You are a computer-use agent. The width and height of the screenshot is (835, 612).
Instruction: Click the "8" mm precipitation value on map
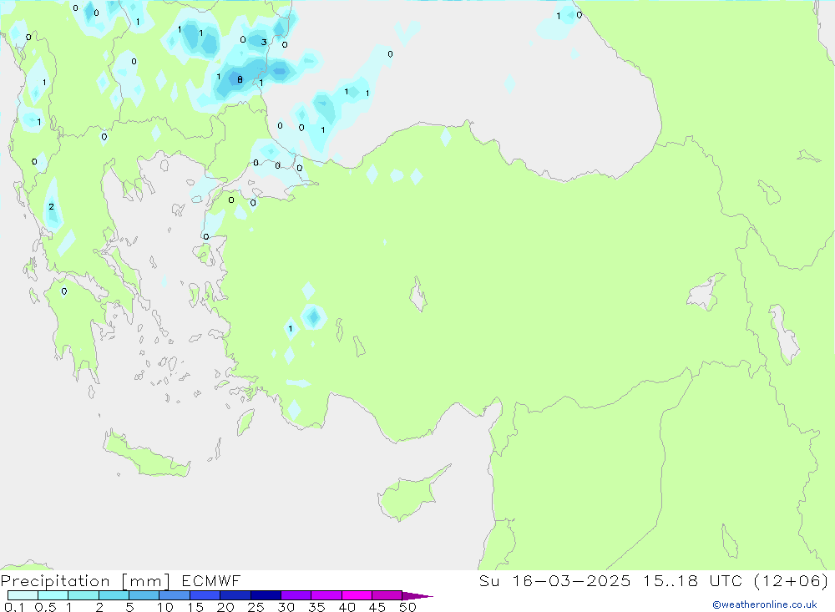pos(240,79)
